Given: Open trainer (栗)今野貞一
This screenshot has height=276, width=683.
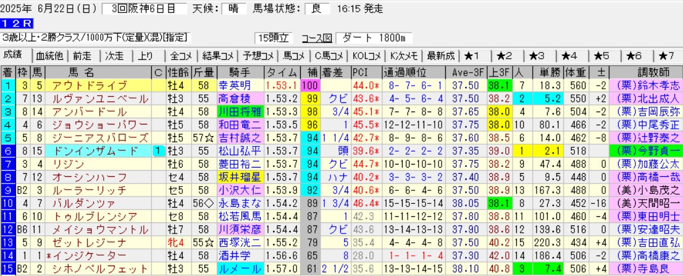Looking at the screenshot, I should [x=645, y=150].
